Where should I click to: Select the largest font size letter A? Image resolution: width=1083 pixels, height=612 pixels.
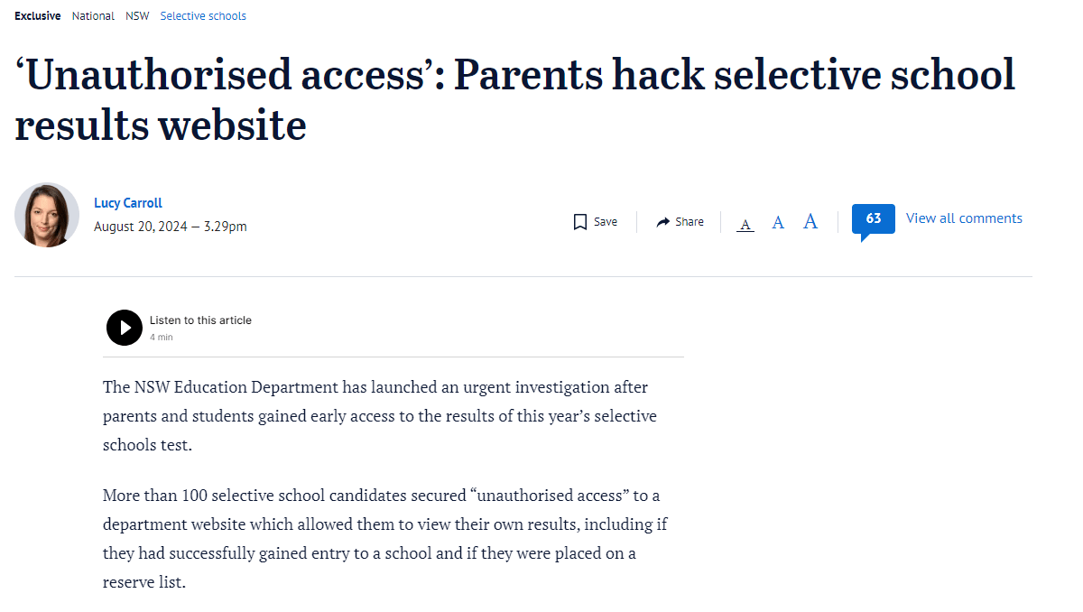[810, 220]
